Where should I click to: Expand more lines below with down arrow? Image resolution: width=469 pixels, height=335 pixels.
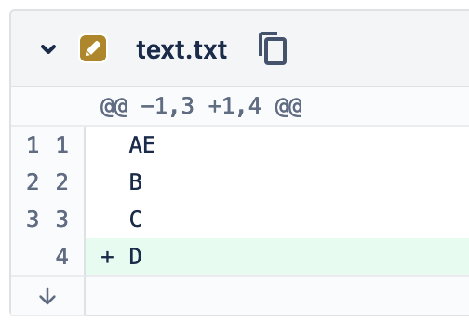pos(47,296)
